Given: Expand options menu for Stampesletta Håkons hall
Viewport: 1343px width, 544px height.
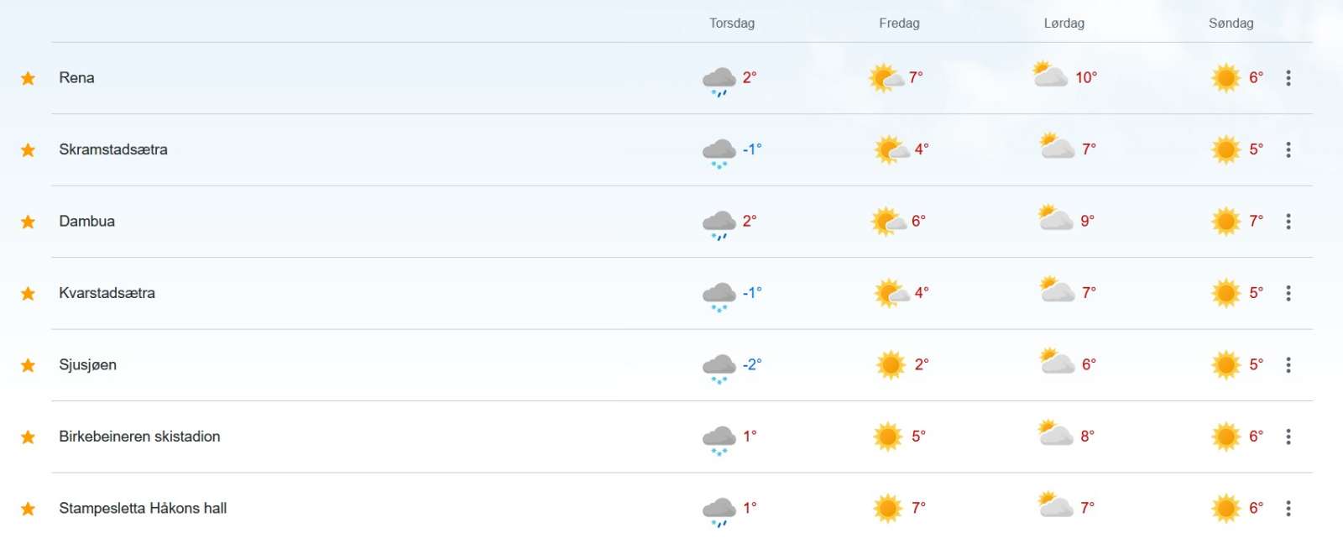Looking at the screenshot, I should [1288, 509].
